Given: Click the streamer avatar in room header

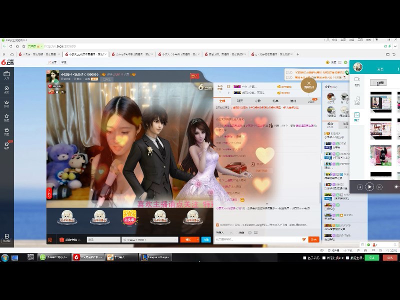Looking at the screenshot, I should pos(52,76).
